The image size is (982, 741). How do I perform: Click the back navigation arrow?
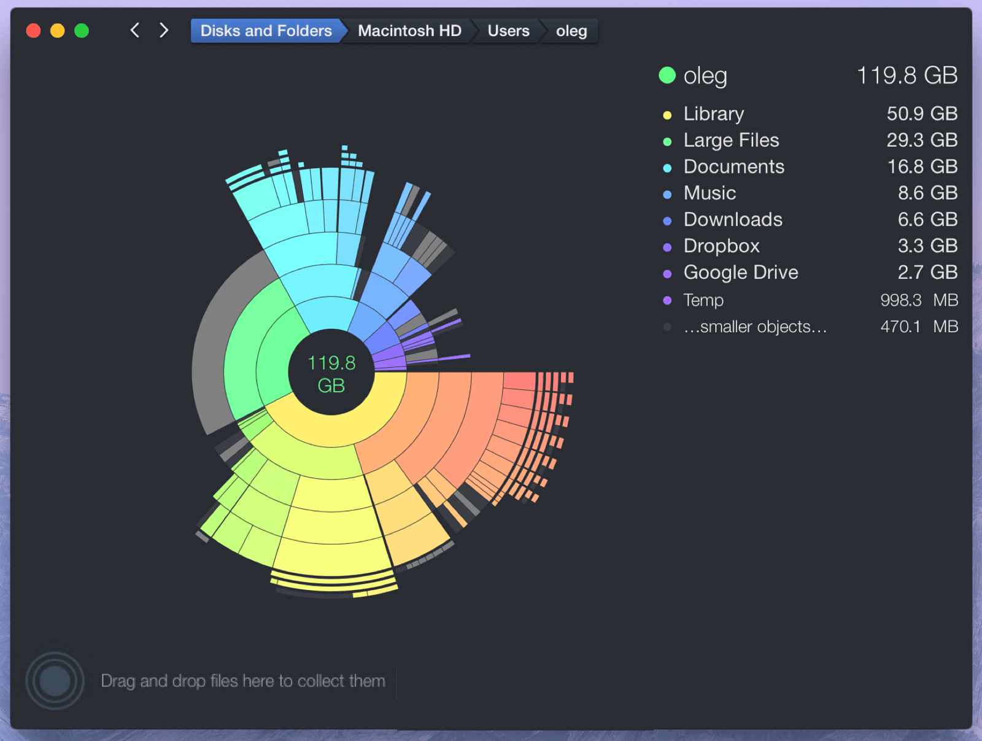coord(135,30)
